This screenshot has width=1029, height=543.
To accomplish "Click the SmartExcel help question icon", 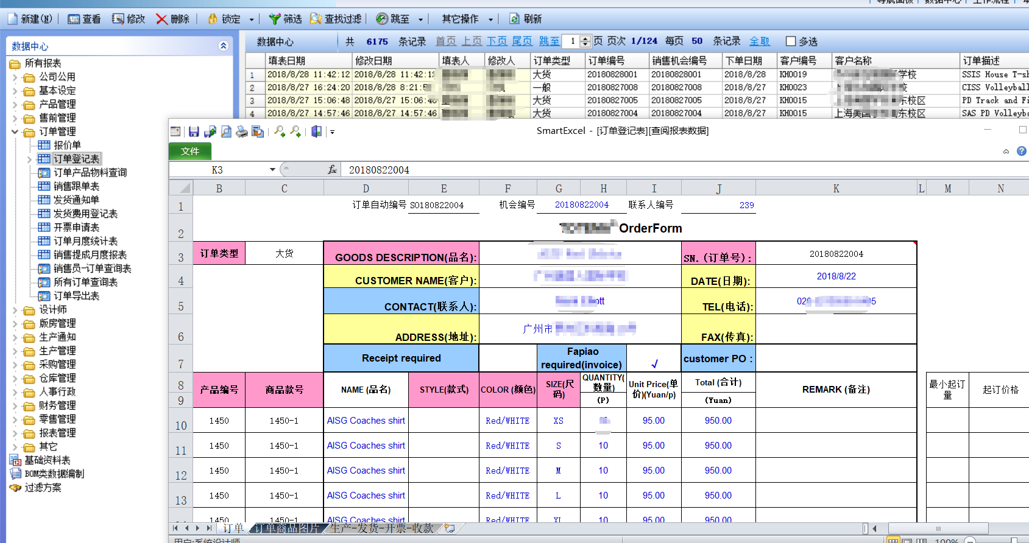I will click(x=1022, y=151).
